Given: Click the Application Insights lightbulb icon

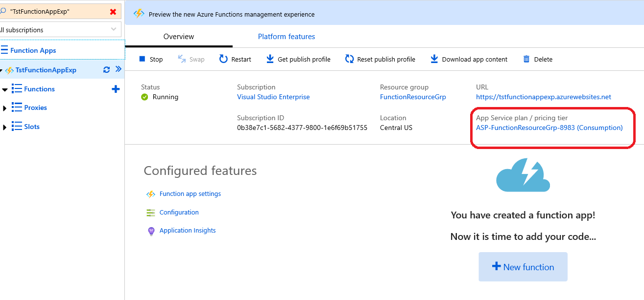Looking at the screenshot, I should [151, 231].
